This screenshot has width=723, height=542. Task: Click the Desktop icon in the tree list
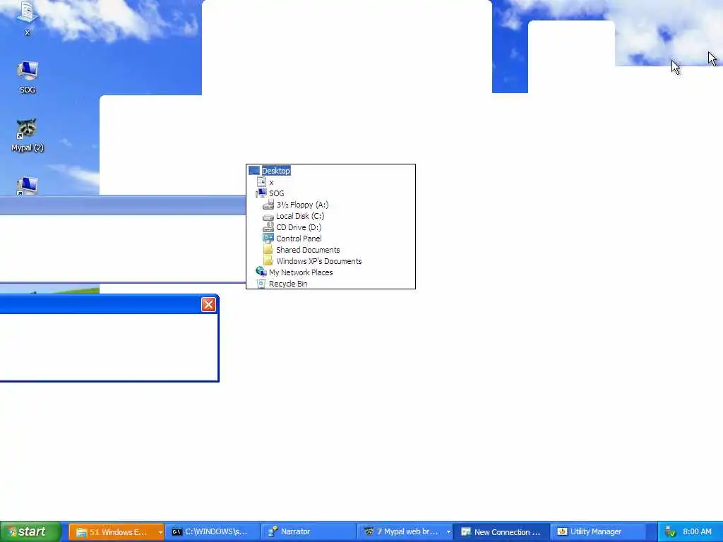point(254,171)
